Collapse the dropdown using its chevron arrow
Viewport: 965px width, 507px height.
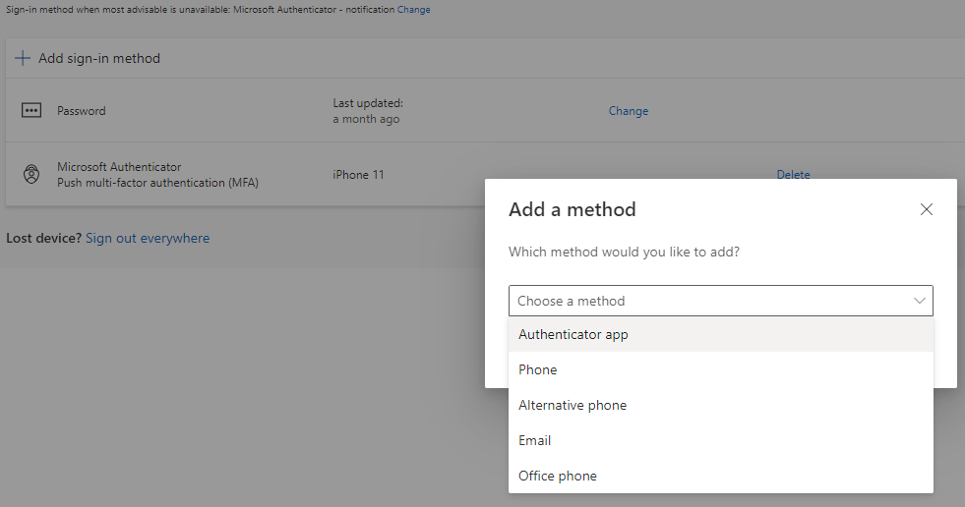coord(920,301)
